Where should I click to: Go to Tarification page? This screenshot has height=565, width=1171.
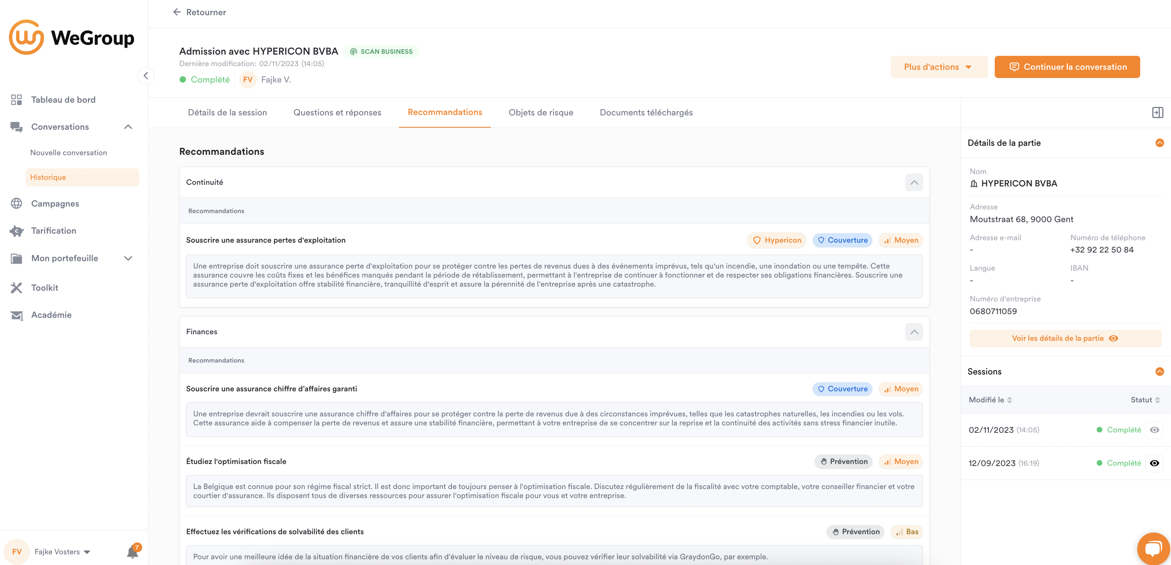54,231
